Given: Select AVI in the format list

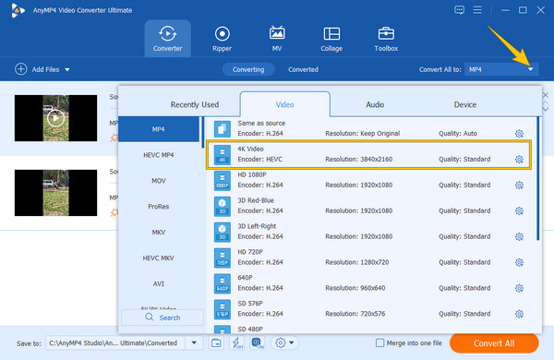Looking at the screenshot, I should pyautogui.click(x=159, y=284).
